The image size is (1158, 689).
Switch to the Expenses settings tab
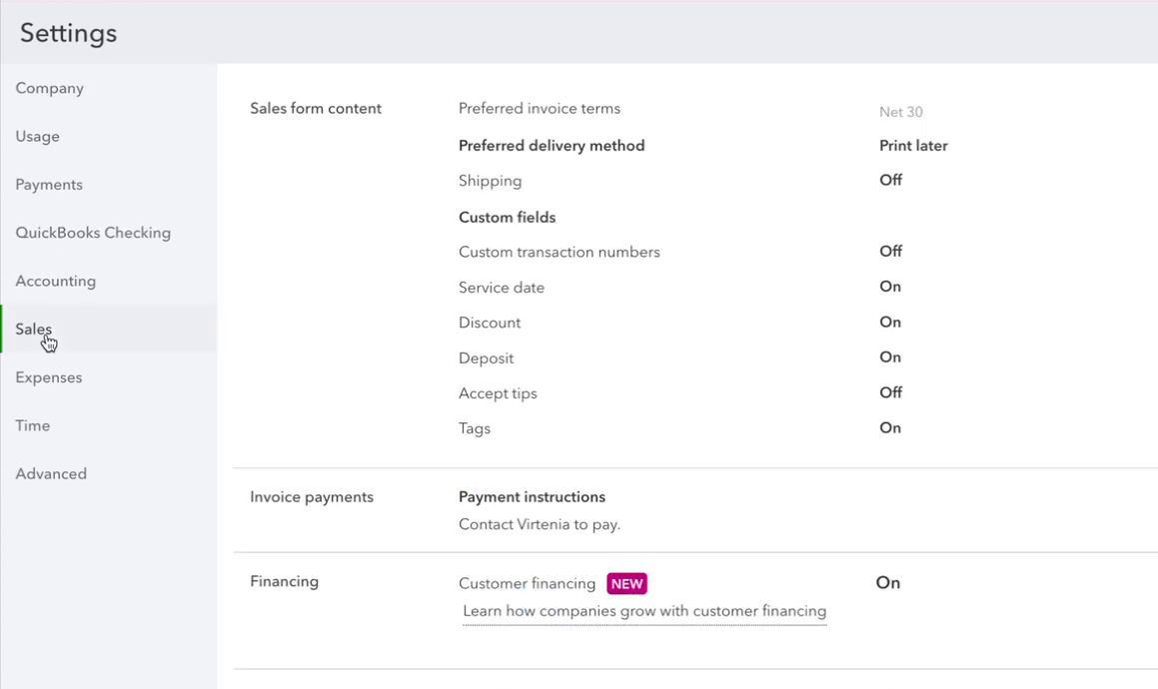click(x=48, y=376)
